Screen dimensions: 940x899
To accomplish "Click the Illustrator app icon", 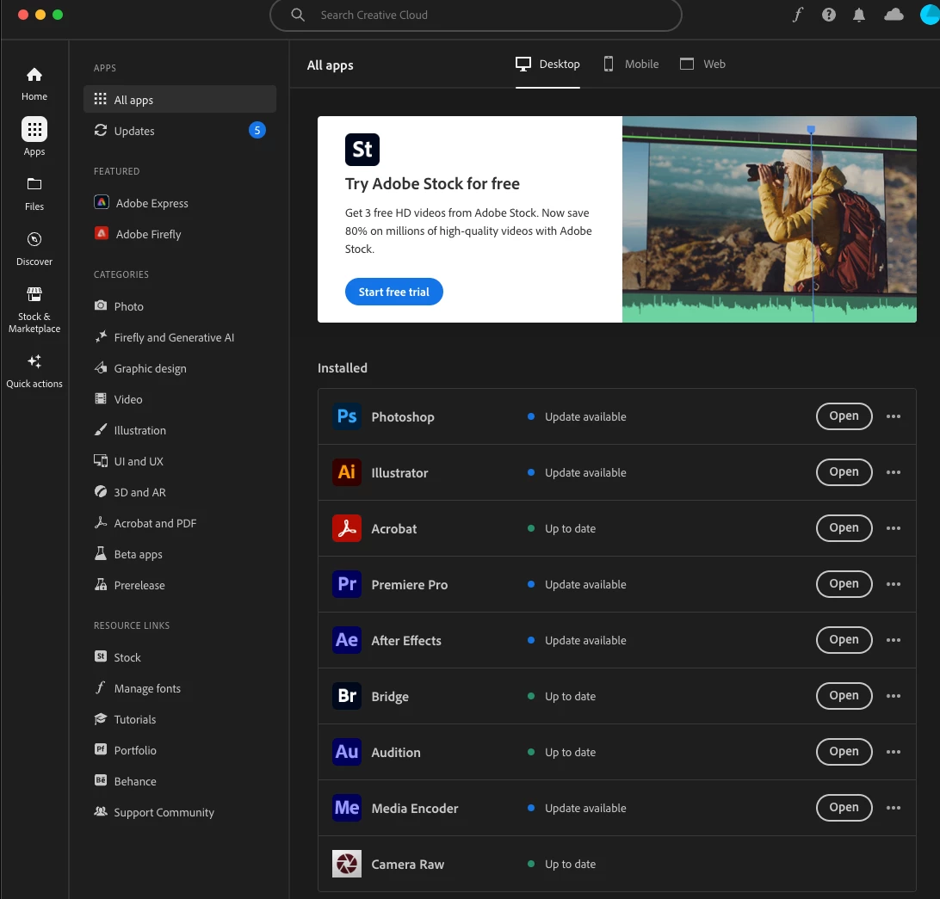I will (x=347, y=472).
